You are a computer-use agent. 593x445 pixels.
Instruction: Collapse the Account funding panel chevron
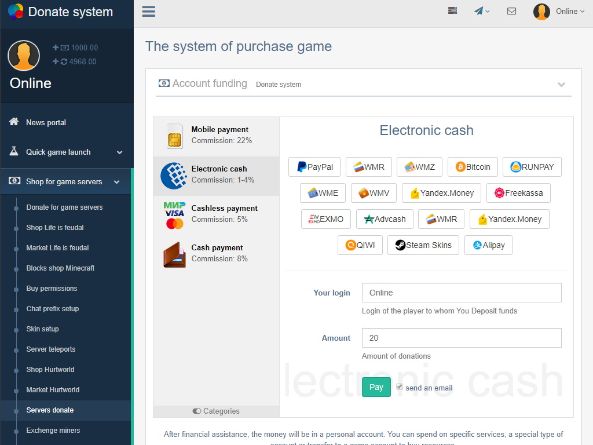coord(561,85)
